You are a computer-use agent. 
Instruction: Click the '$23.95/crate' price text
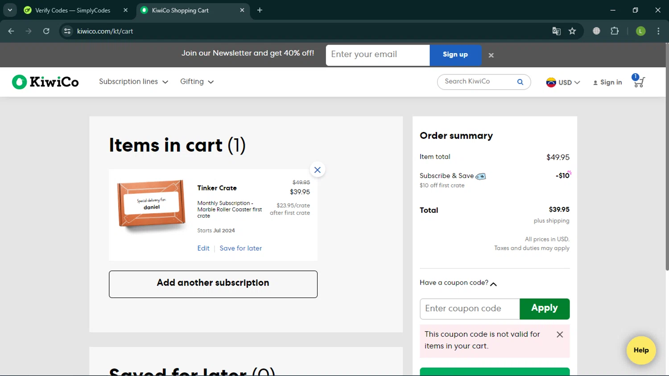point(293,206)
